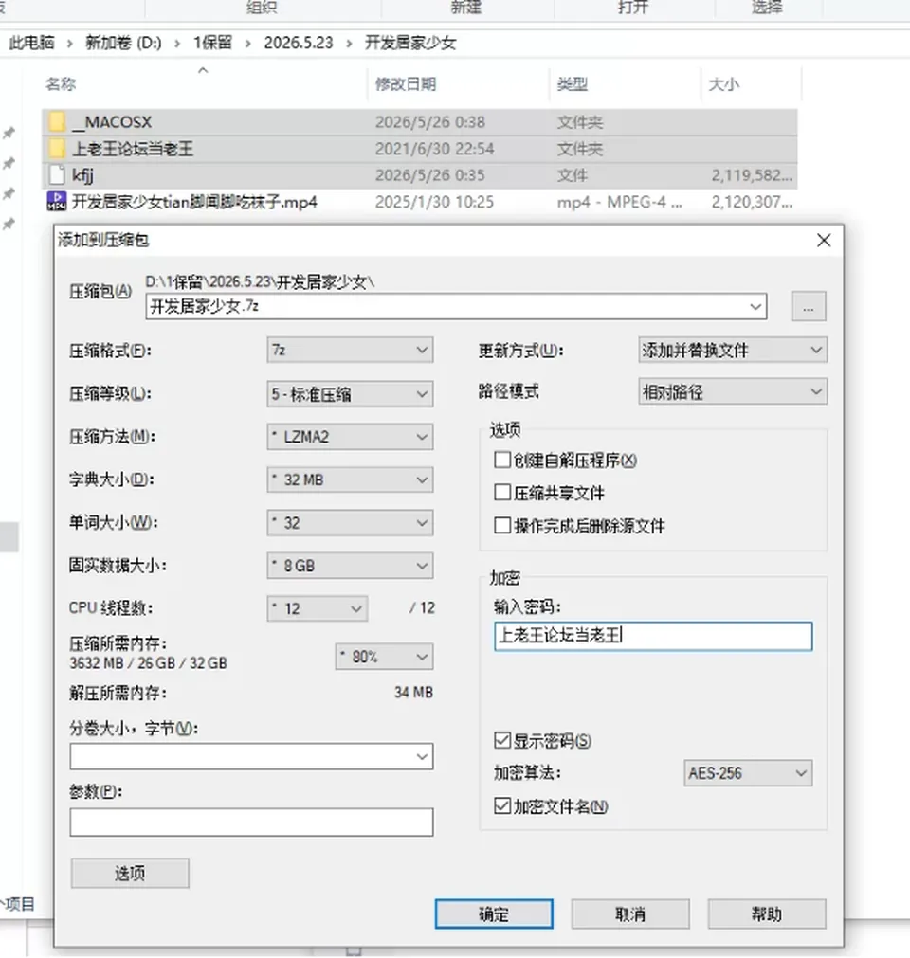This screenshot has width=910, height=958.
Task: Enable 压缩共享文件 checkbox
Action: click(x=502, y=493)
